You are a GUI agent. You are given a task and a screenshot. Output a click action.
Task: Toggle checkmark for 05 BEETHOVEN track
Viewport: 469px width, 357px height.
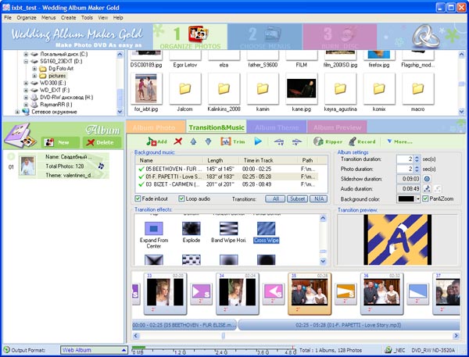pos(141,169)
